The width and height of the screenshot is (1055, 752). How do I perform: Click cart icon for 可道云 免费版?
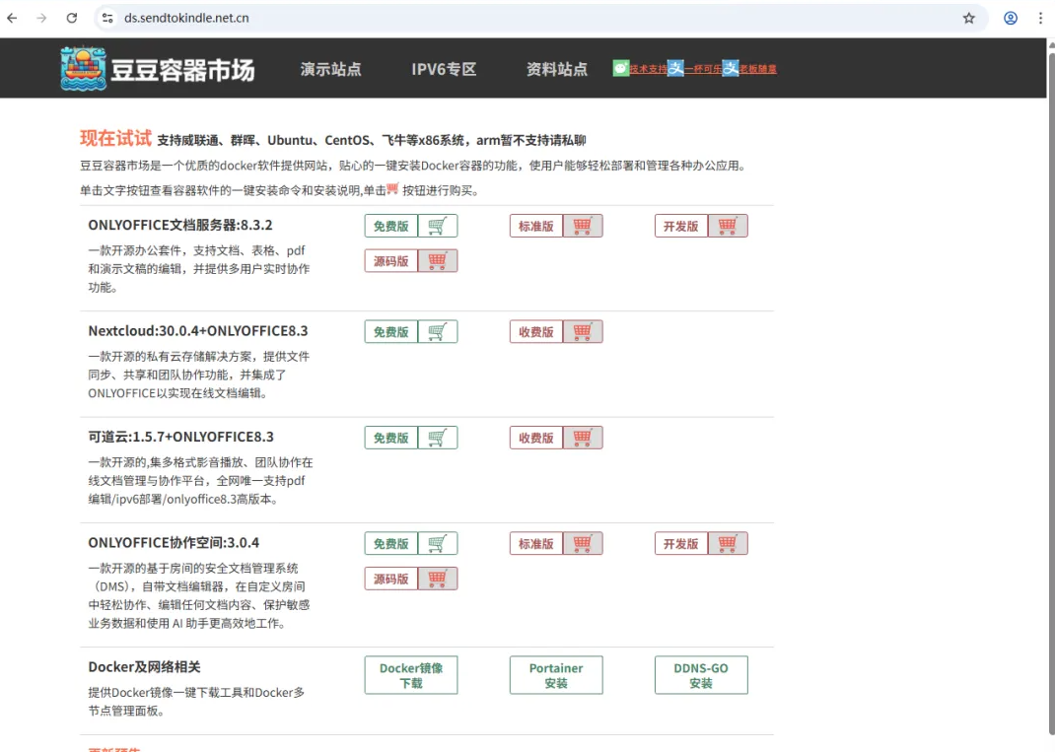[x=438, y=438]
